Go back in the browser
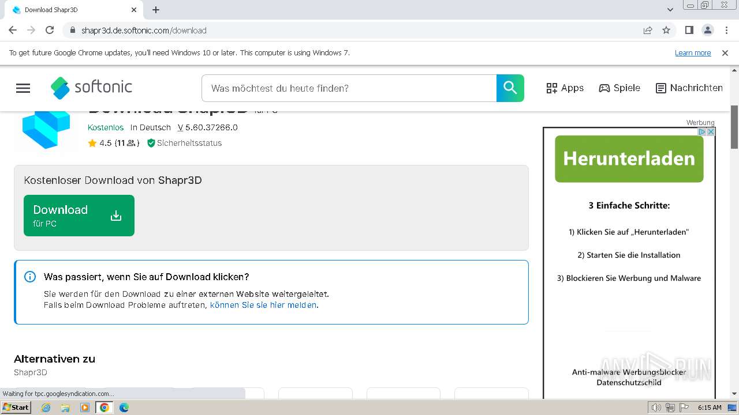 13,30
